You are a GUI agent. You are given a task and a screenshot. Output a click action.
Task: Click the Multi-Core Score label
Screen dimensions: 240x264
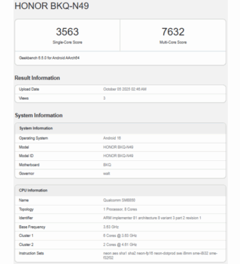(x=173, y=42)
